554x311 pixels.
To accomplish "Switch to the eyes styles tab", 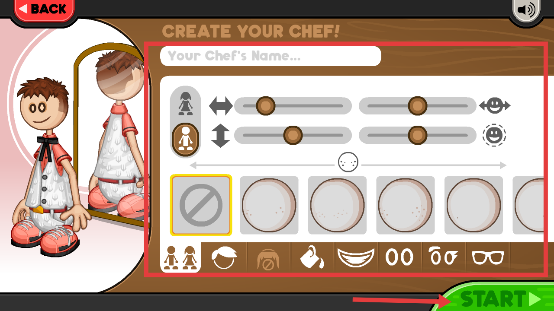I will pyautogui.click(x=399, y=257).
